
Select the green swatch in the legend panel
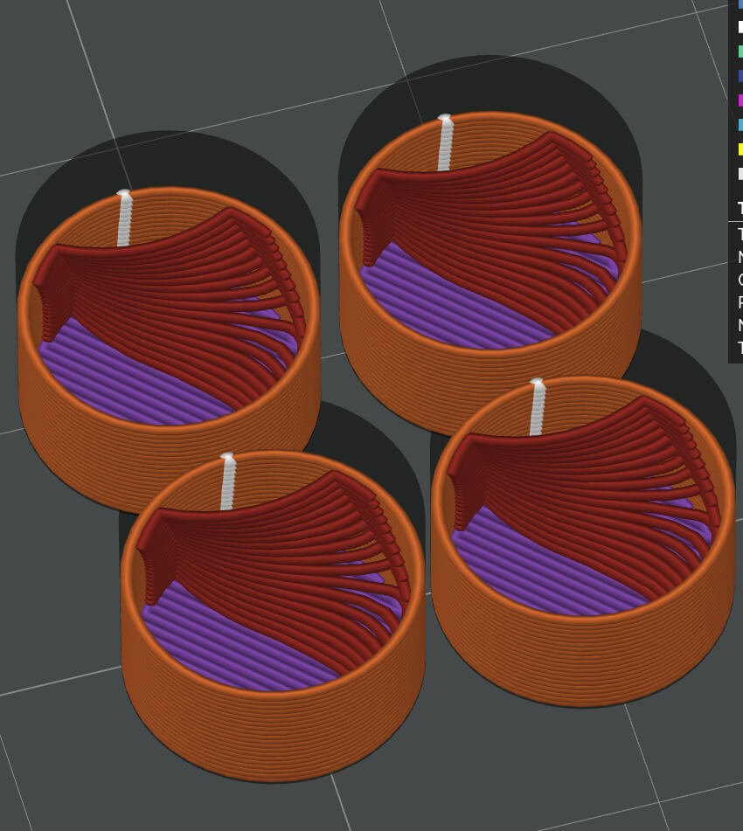tap(740, 52)
